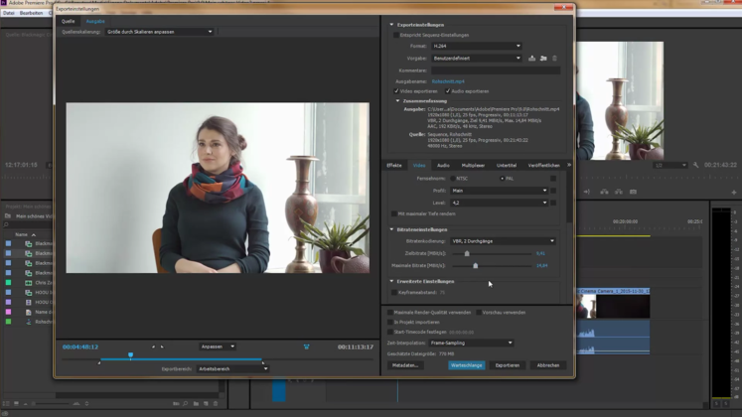
Task: Enable Entspricht Sequenz-Einstellungen checkbox
Action: 396,35
